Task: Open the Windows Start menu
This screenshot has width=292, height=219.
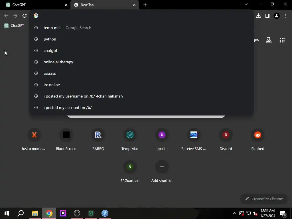Action: click(x=7, y=213)
